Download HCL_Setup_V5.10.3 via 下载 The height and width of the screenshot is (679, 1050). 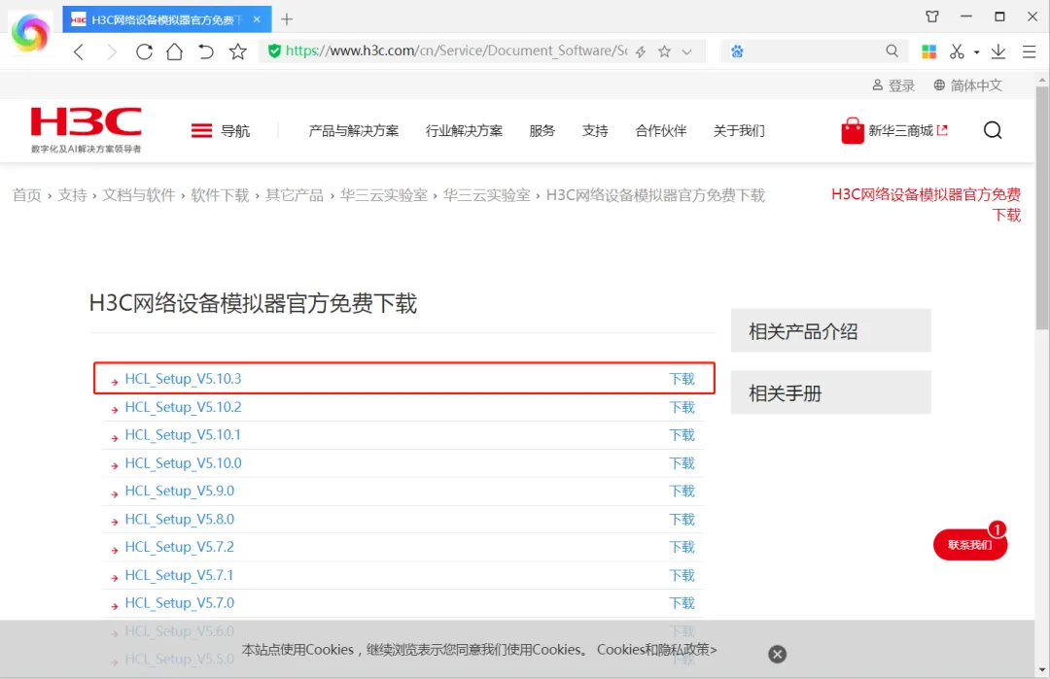[x=682, y=379]
